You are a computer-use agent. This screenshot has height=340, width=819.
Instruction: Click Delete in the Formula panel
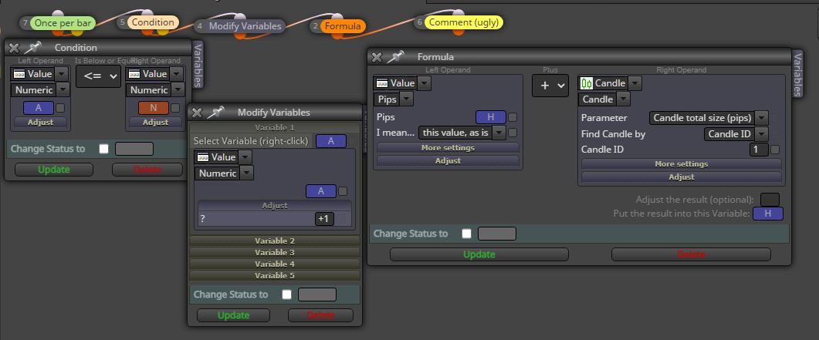coord(691,254)
